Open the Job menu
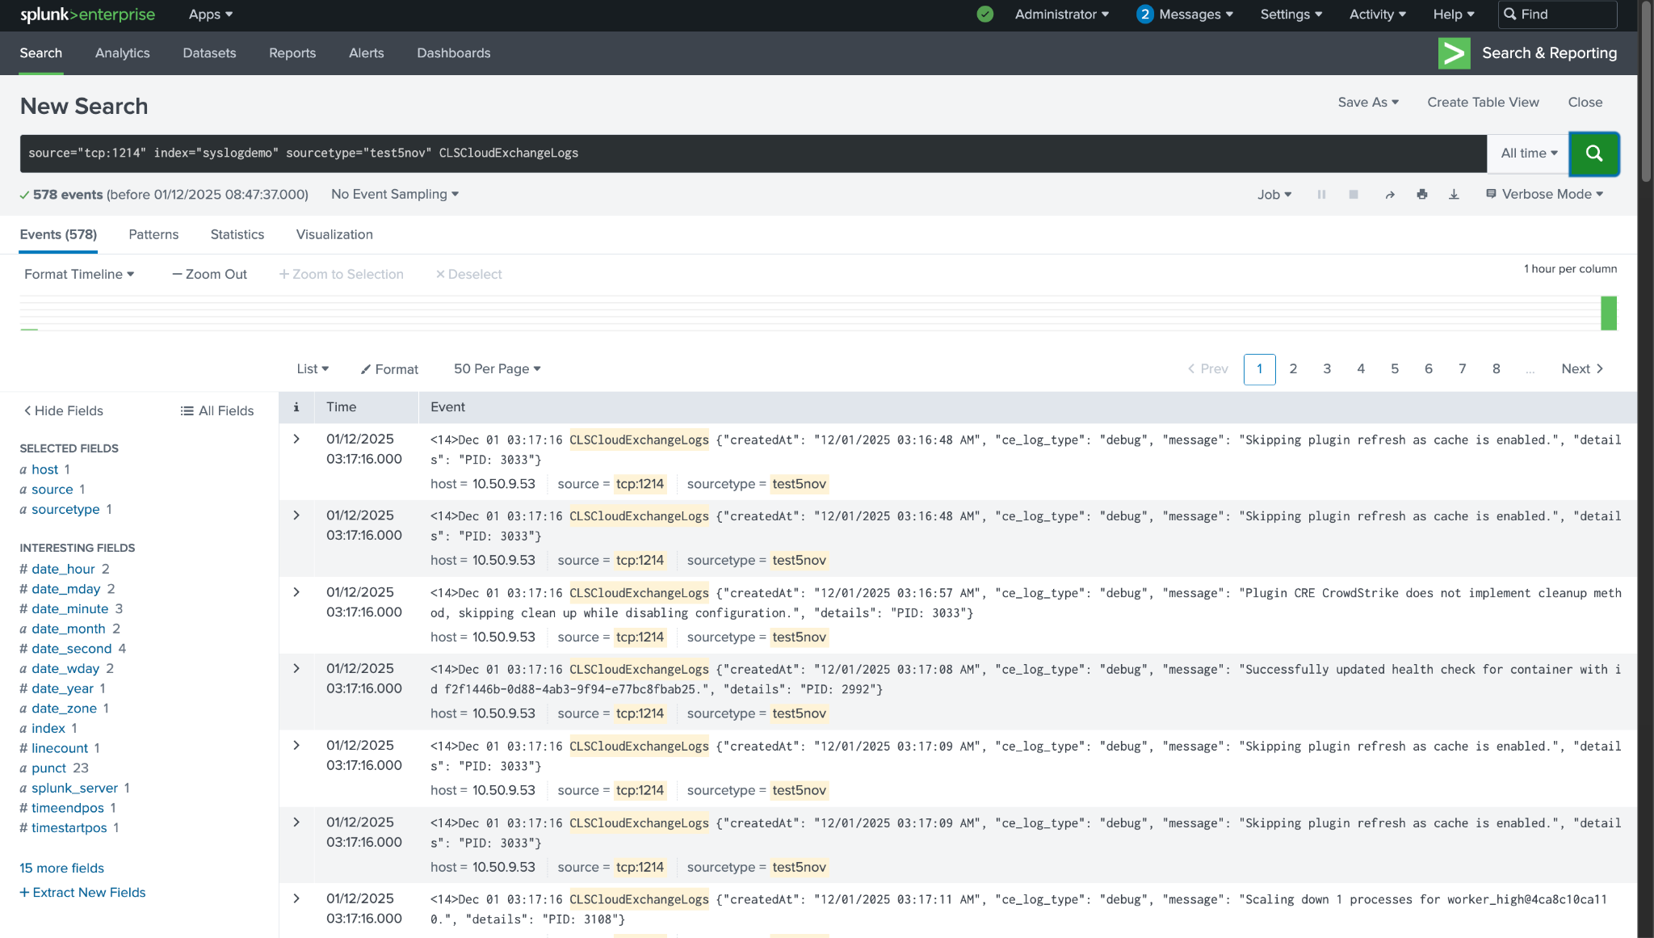1654x938 pixels. (x=1274, y=195)
